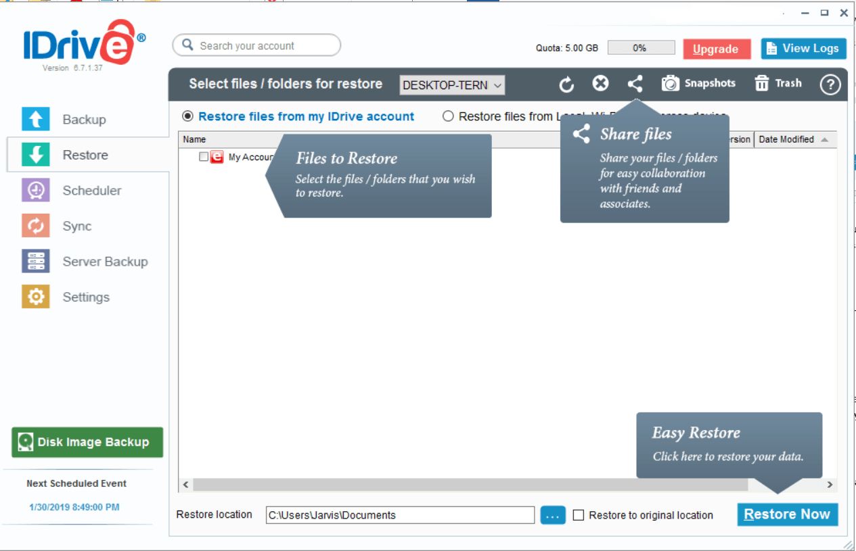
Task: Click the next scheduled event date link
Action: coord(74,507)
